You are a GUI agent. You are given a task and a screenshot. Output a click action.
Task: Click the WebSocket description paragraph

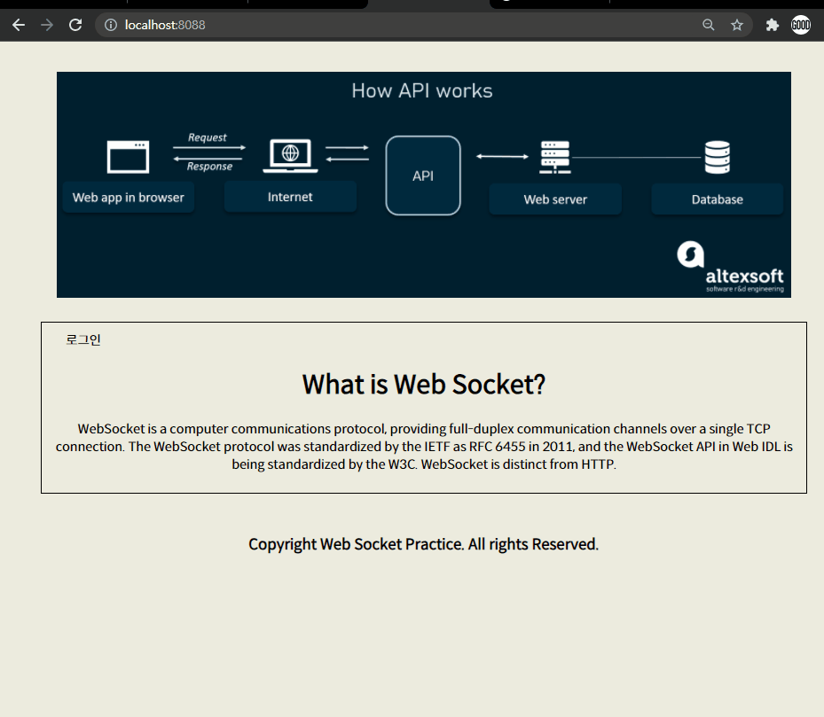(424, 447)
